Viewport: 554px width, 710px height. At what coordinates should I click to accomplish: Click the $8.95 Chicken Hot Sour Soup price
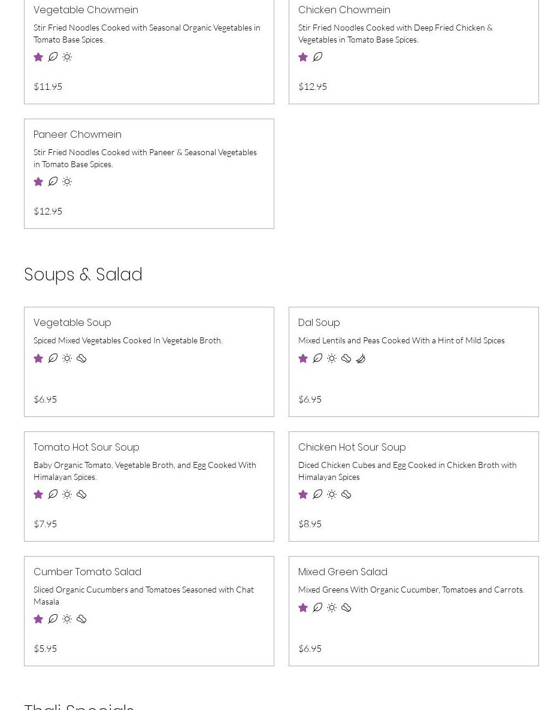pyautogui.click(x=310, y=524)
